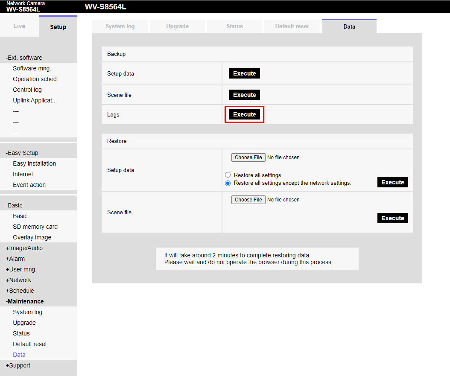Execute backup of Logs
Image resolution: width=450 pixels, height=376 pixels.
click(244, 114)
